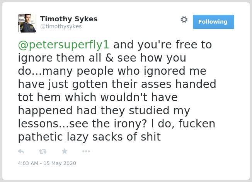Retweet this Timothy Sykes tweet
252x182 pixels.
click(43, 151)
